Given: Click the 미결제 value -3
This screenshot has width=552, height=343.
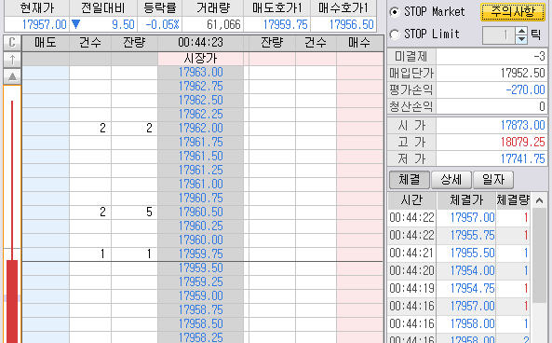Looking at the screenshot, I should (x=539, y=57).
